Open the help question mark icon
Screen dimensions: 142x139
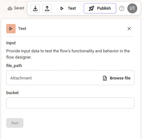122,8
